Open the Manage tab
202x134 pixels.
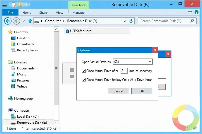[78, 13]
